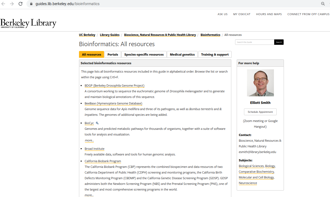This screenshot has width=330, height=197.
Task: Click the 'For more help' box header
Action: [x=260, y=63]
